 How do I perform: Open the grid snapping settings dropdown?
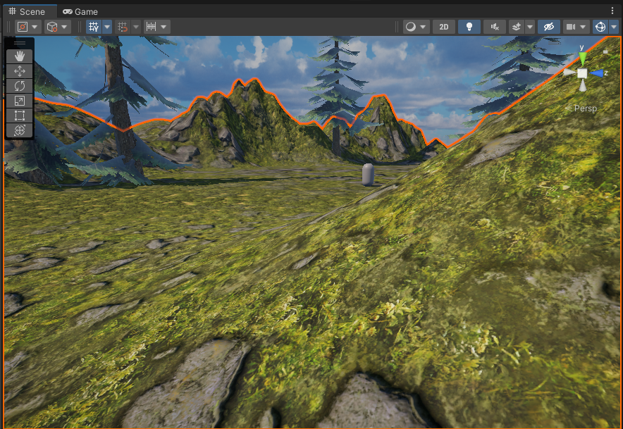[136, 27]
